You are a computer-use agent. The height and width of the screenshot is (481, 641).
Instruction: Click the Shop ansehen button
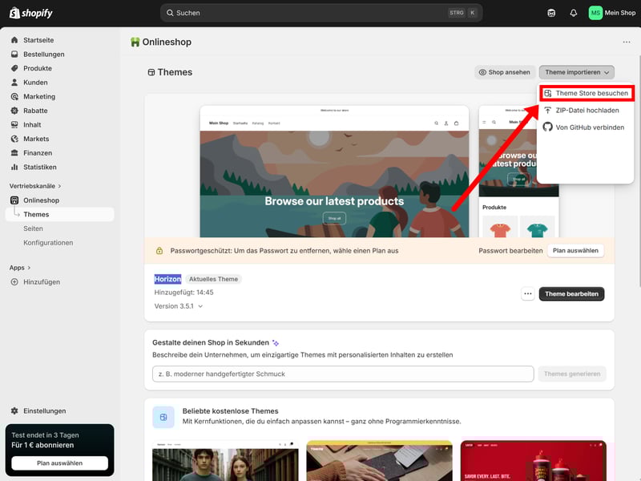(x=504, y=72)
